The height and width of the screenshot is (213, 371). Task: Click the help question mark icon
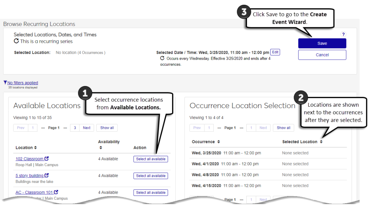343,34
